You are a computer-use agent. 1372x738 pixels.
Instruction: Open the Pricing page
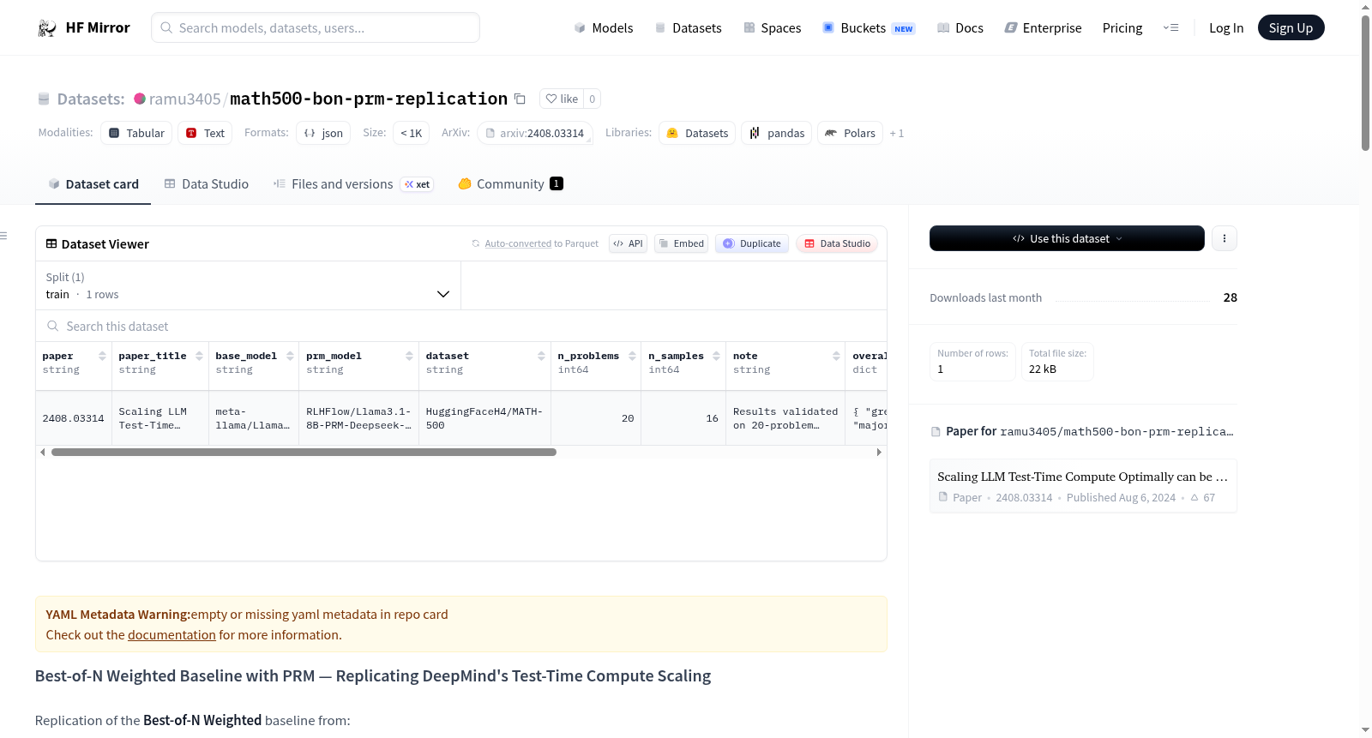point(1122,27)
